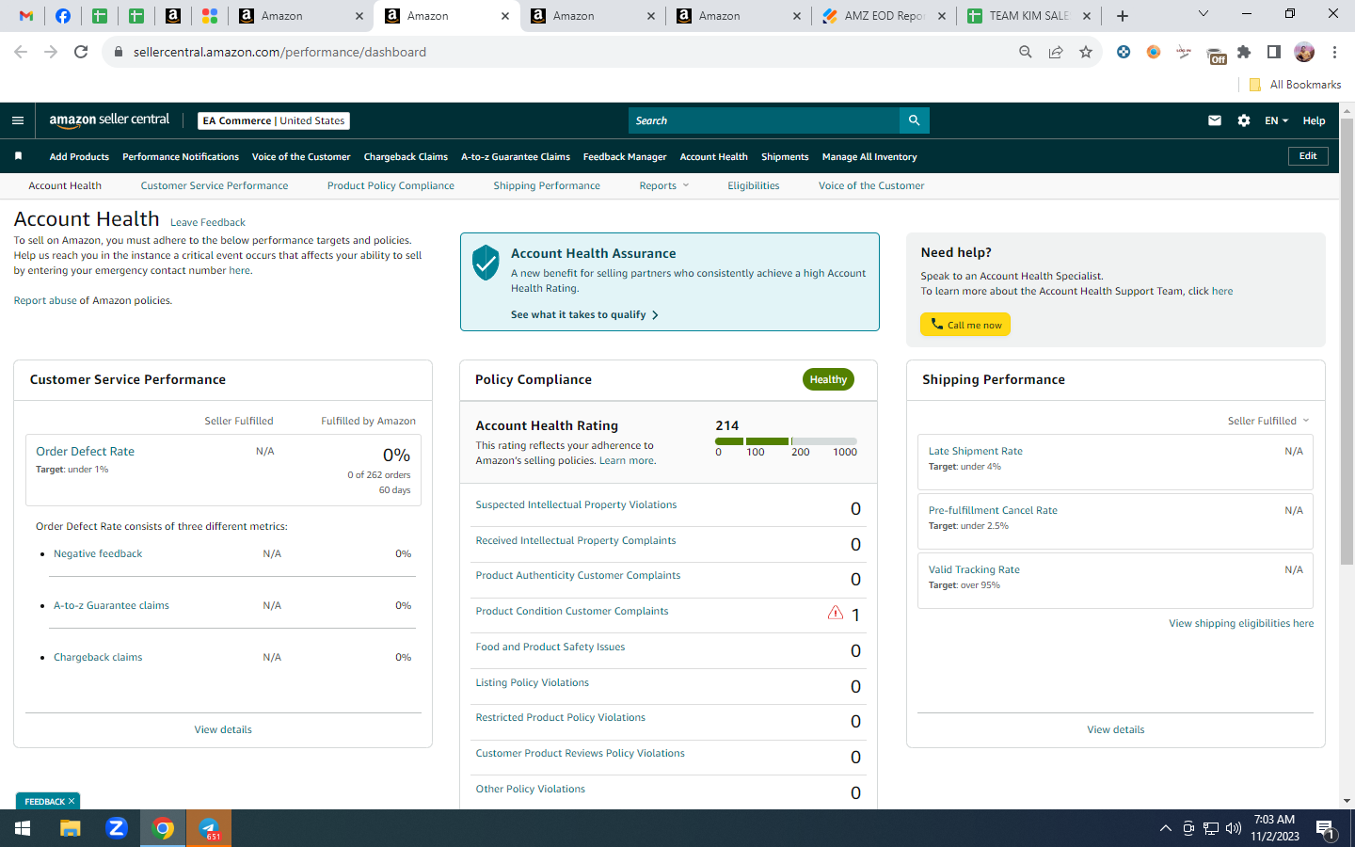Open the Windows notification center
This screenshot has width=1355, height=847.
point(1326,828)
